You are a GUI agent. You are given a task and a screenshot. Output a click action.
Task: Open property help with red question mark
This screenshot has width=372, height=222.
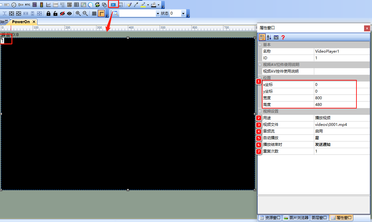point(283,37)
